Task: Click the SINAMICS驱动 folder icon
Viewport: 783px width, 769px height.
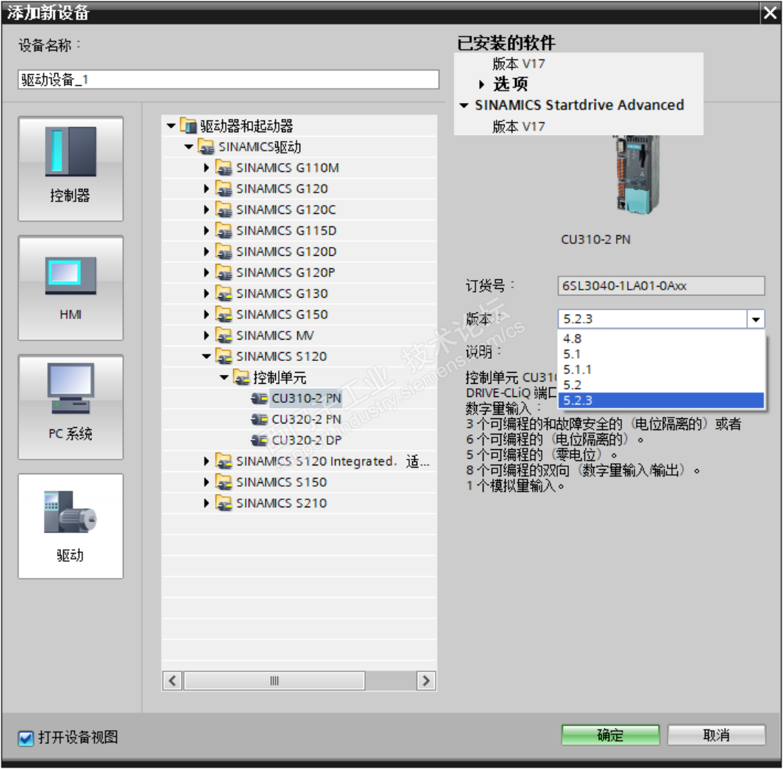Action: pos(206,147)
